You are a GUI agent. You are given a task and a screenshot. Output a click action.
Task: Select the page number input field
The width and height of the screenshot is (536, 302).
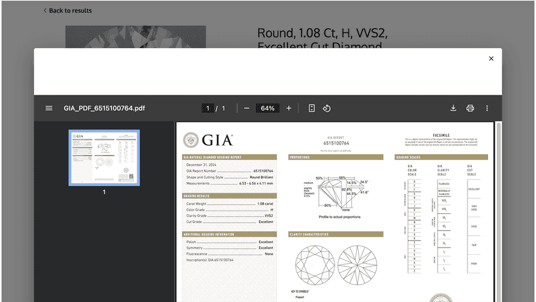[x=208, y=108]
